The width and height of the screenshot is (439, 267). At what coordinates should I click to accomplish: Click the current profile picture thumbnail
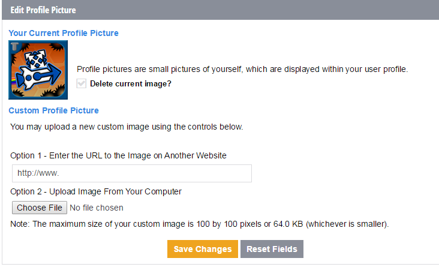point(38,70)
